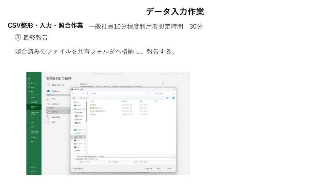Collapse folders via フォルダーの非表示
334x187 pixels.
tap(77, 169)
